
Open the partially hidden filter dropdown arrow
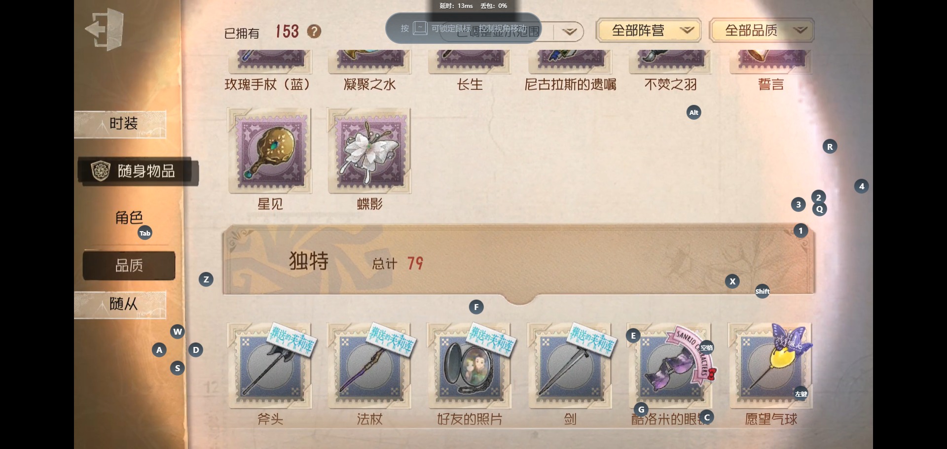tap(569, 32)
